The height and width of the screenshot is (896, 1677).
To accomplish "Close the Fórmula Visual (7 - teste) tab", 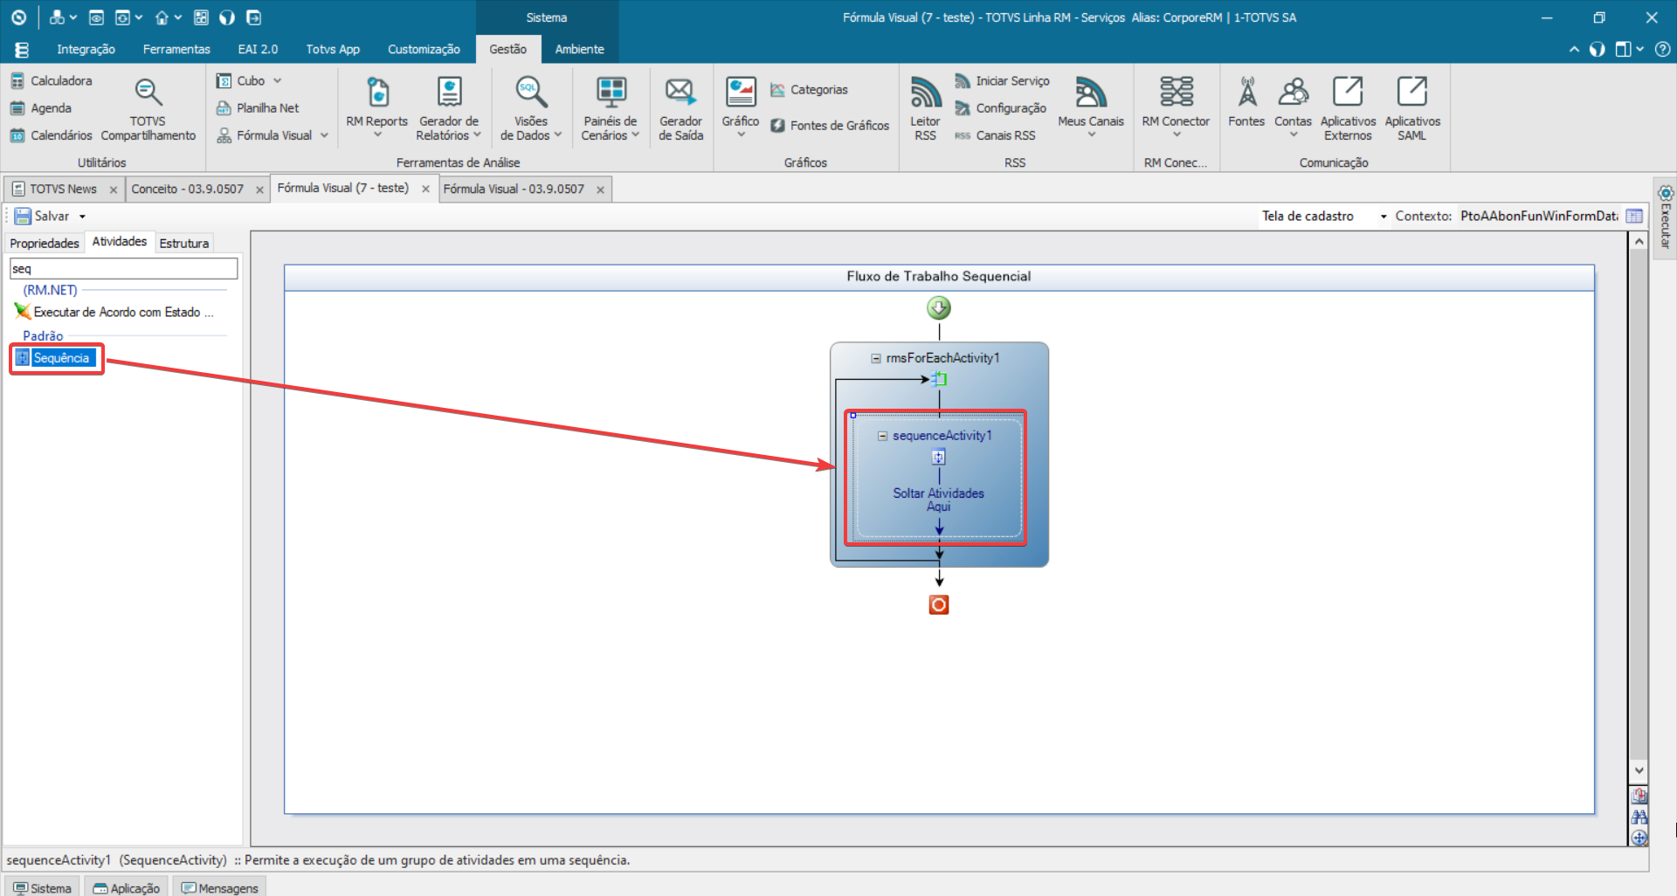I will 425,189.
